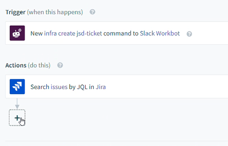The image size is (228, 146).
Task: Open help icon beside the Trigger heading
Action: pos(92,12)
